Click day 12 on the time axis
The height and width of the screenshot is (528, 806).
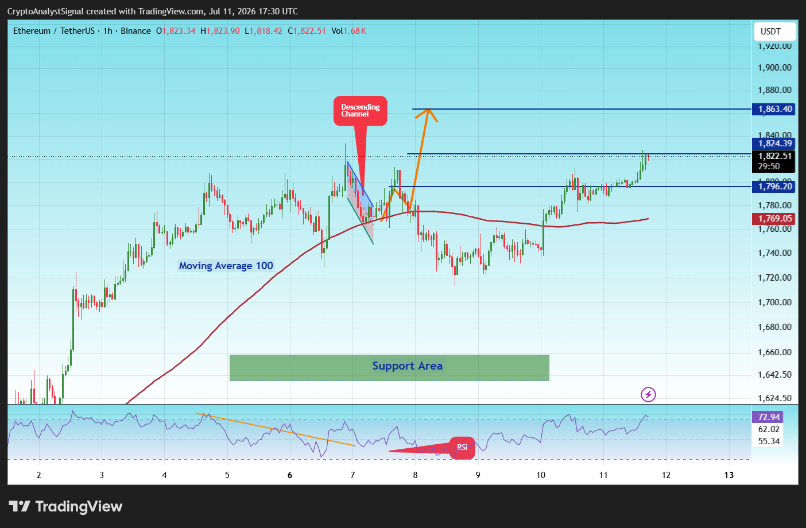(666, 475)
